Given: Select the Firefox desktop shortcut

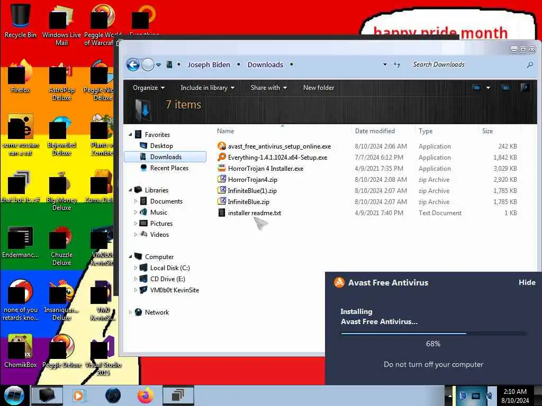Looking at the screenshot, I should [x=20, y=77].
